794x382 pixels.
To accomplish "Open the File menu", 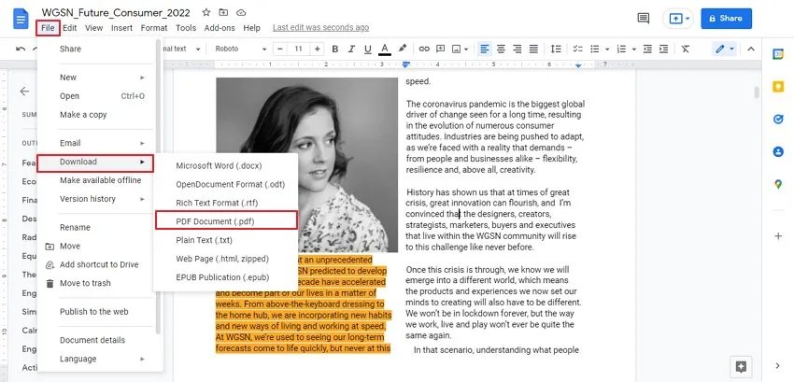I will [x=48, y=28].
